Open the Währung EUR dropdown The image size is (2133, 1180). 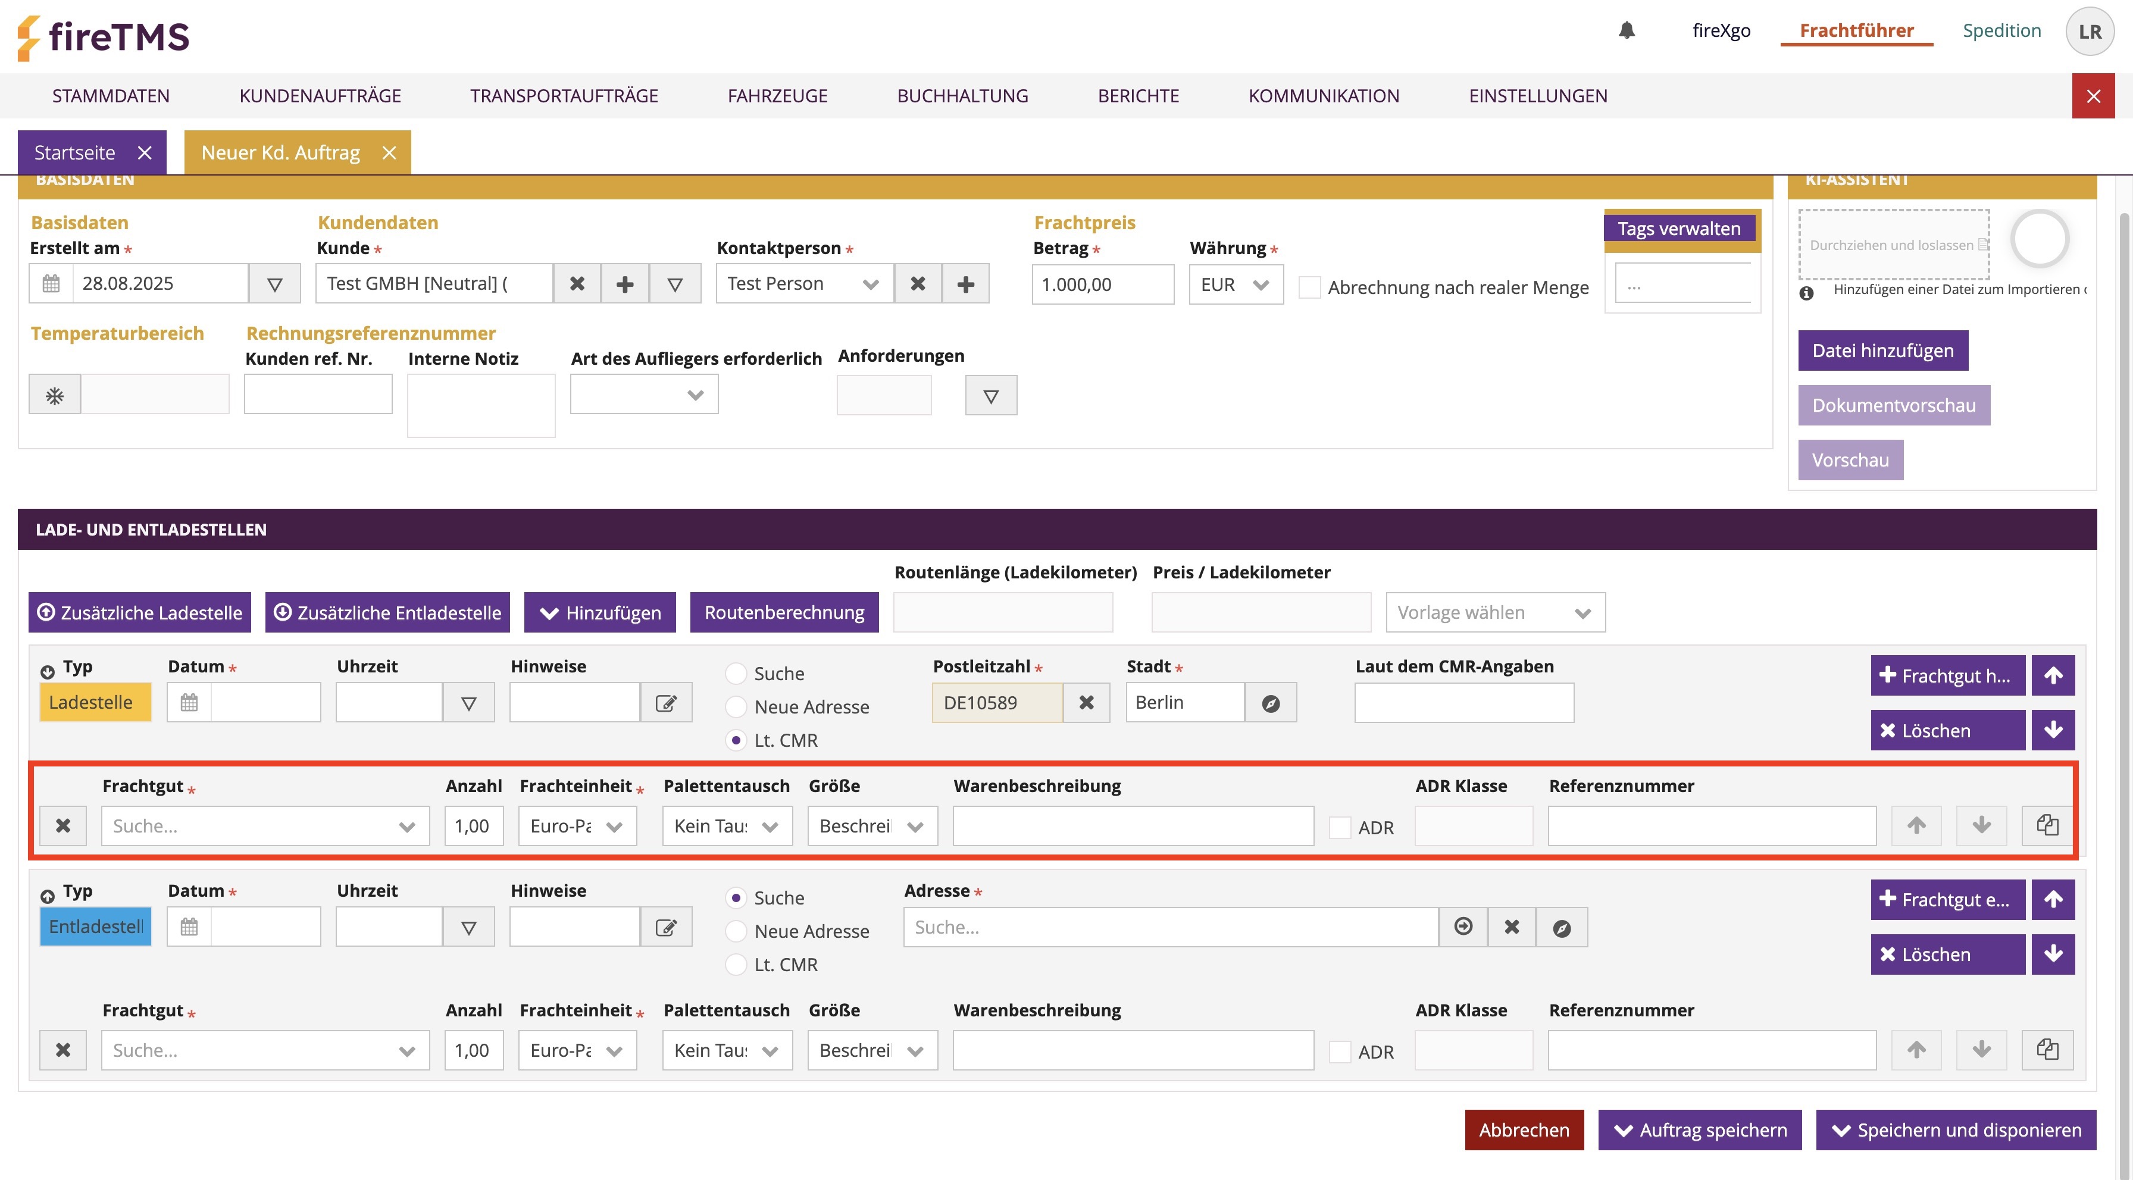point(1236,284)
